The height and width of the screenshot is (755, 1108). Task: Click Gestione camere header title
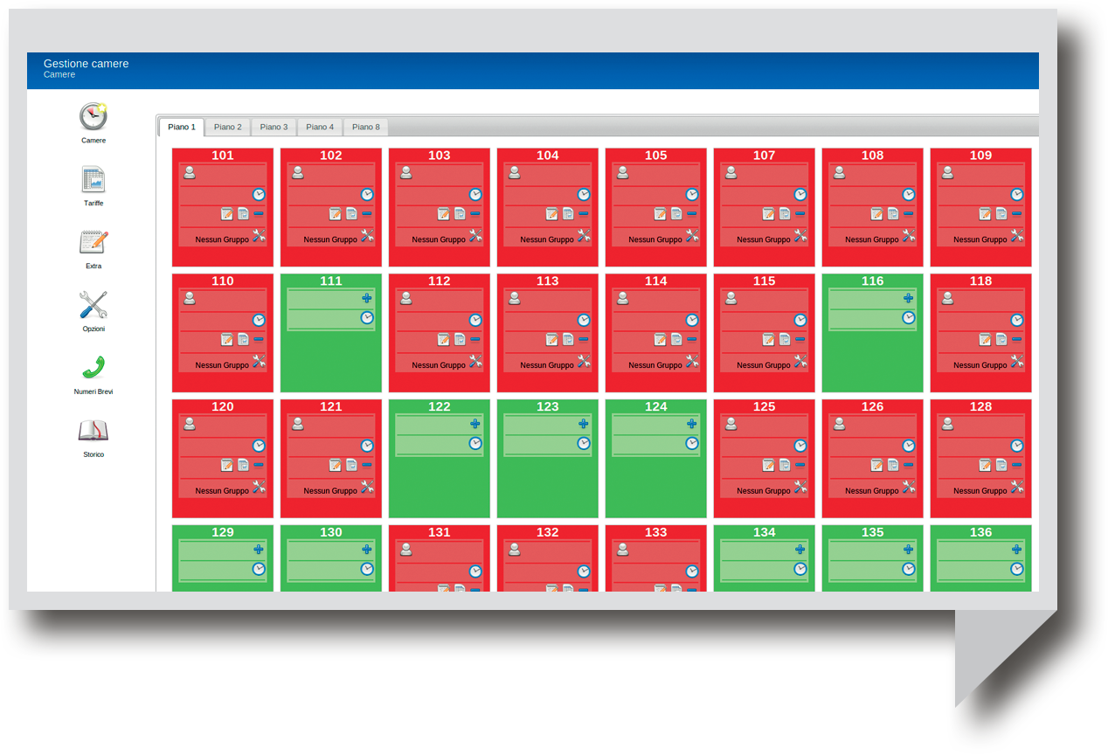pyautogui.click(x=86, y=64)
